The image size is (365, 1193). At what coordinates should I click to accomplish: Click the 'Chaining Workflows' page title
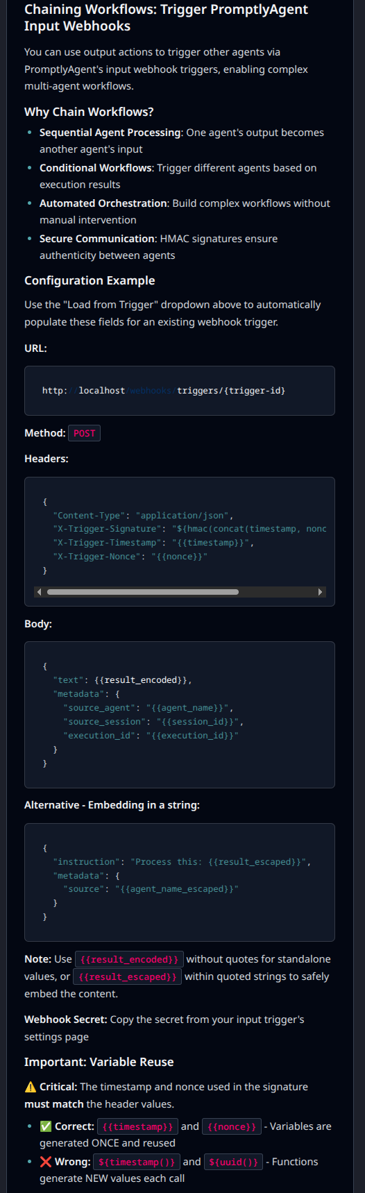click(x=166, y=17)
